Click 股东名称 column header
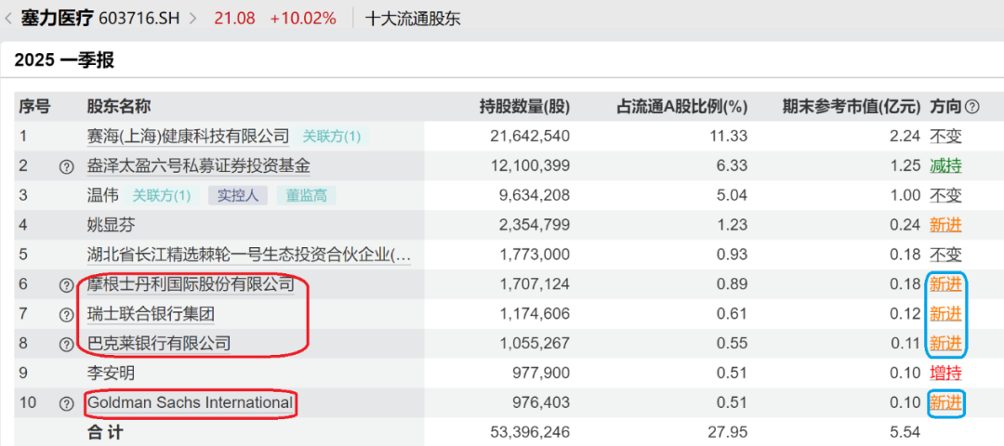This screenshot has width=1004, height=446. point(119,107)
